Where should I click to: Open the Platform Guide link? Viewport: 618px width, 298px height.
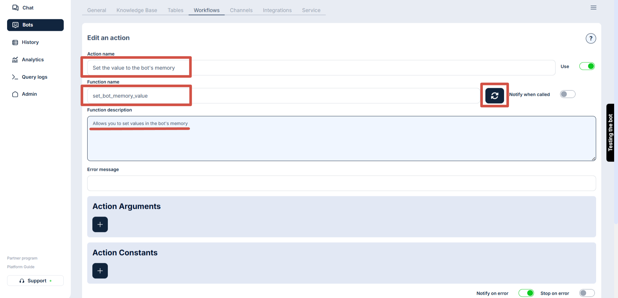click(x=21, y=267)
